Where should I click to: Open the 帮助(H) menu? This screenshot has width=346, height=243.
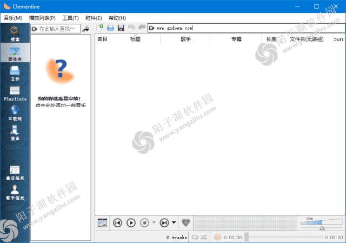[117, 18]
